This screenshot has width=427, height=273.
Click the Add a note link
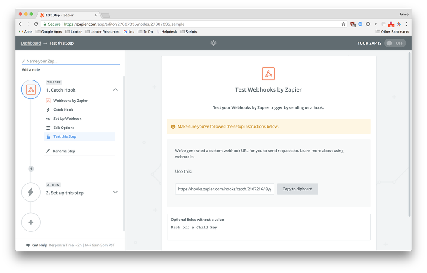click(31, 70)
